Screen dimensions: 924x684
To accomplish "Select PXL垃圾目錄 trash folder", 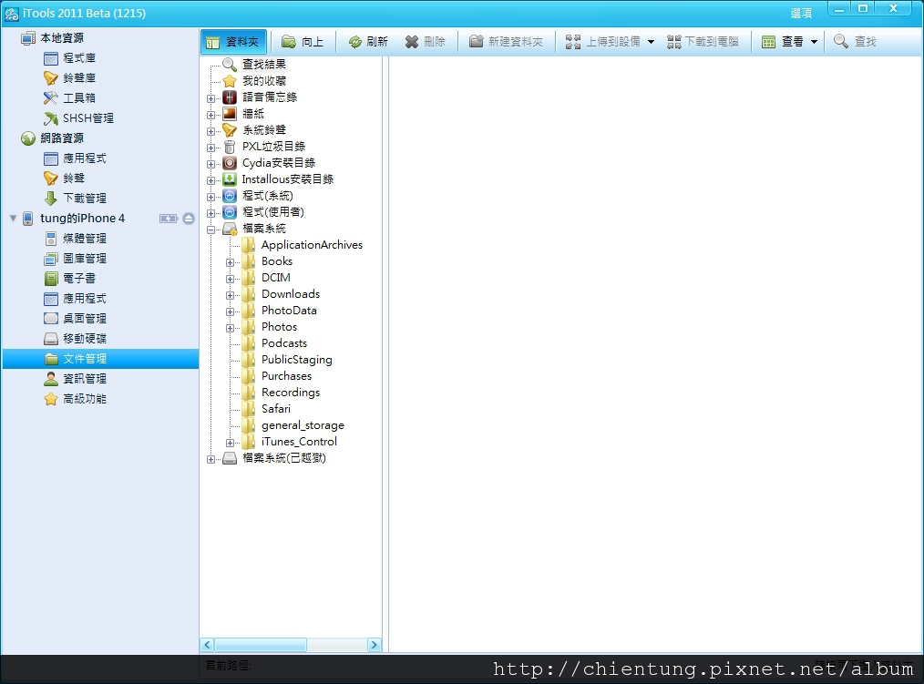I will click(x=274, y=146).
